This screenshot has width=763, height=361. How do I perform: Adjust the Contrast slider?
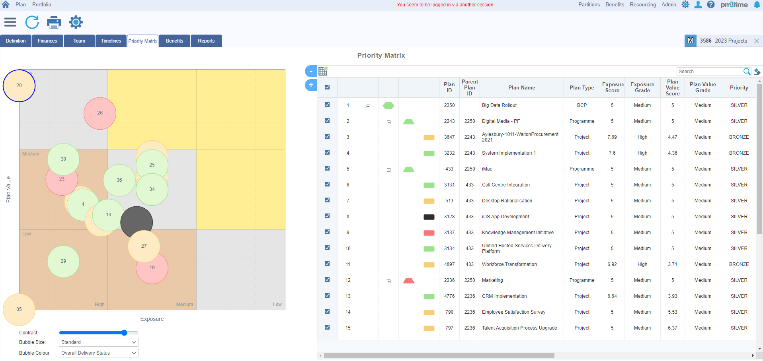click(x=124, y=333)
